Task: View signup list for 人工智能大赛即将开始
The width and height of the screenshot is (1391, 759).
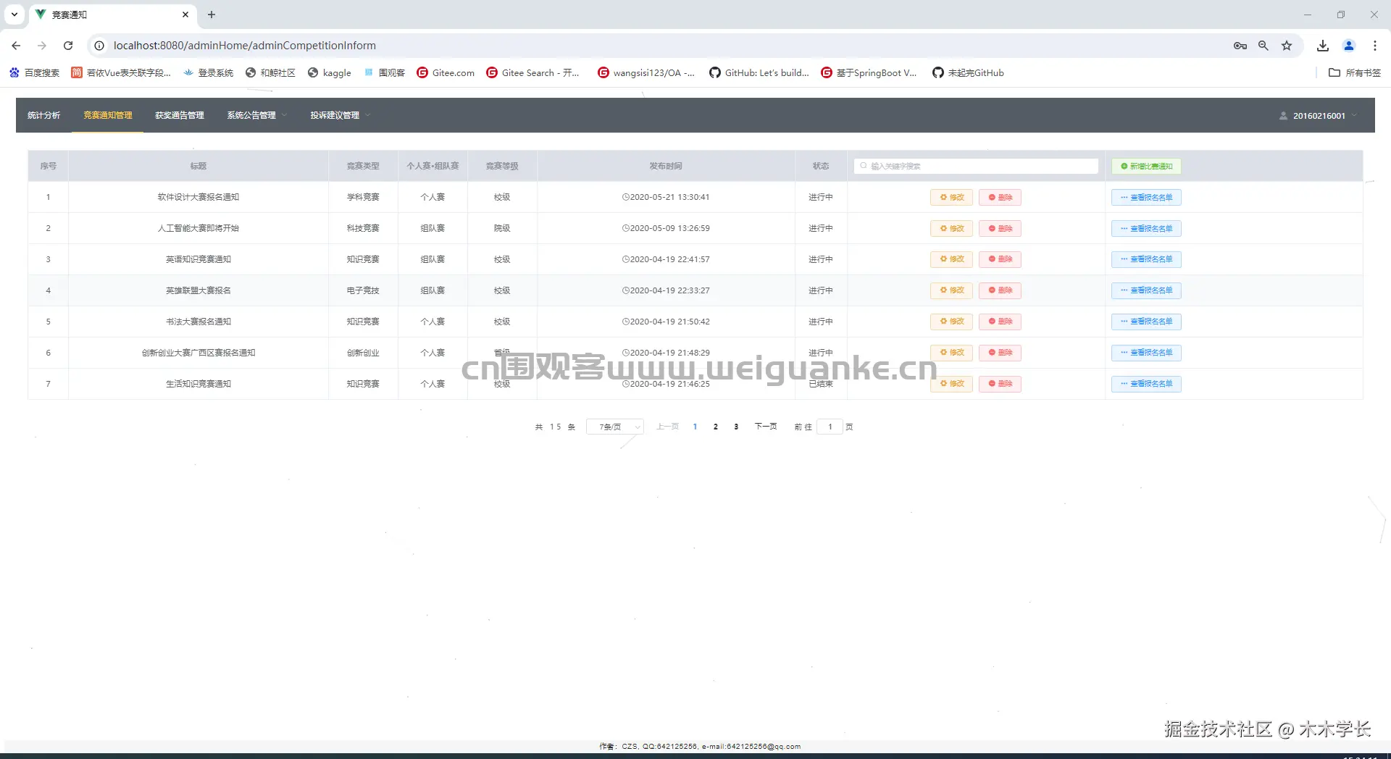Action: click(1146, 228)
